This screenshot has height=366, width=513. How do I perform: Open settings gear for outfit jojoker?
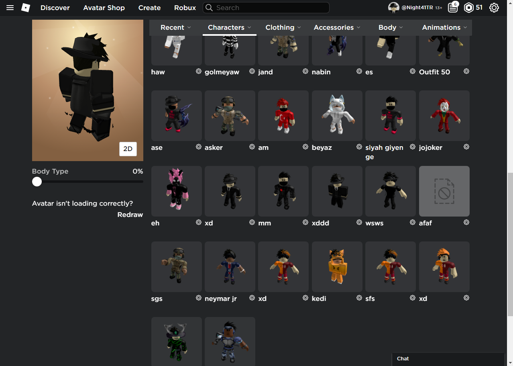pos(466,147)
